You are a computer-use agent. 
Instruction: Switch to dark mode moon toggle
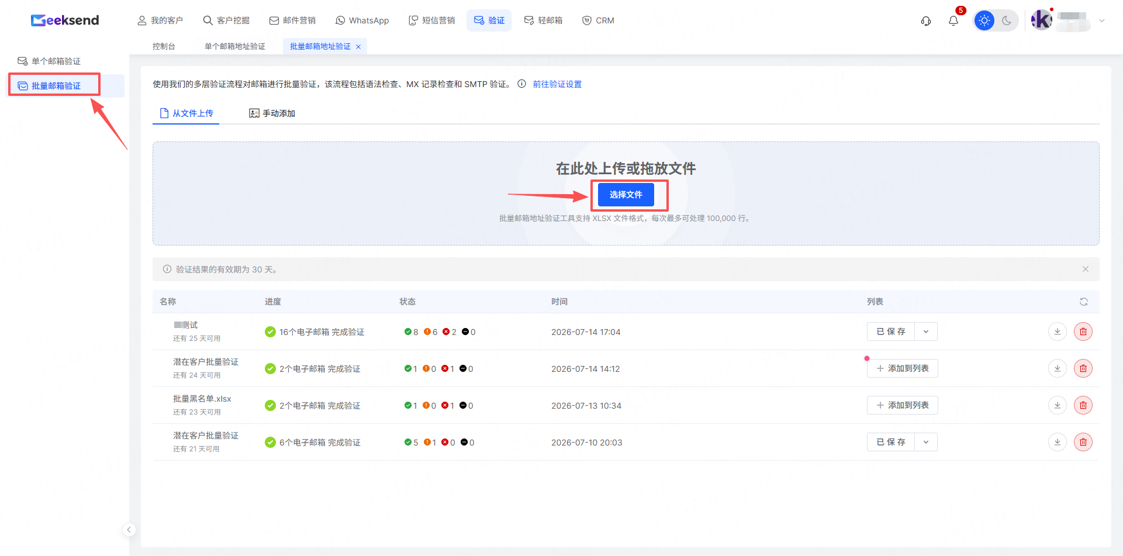1007,20
